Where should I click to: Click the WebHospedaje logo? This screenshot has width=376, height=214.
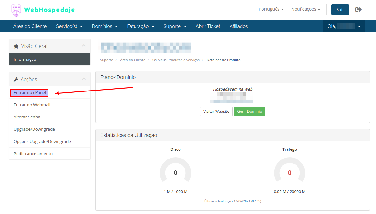point(43,10)
